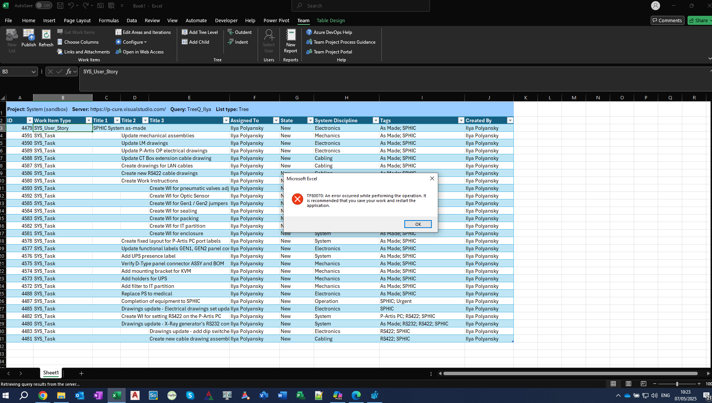Open the Title 1 filter dropdown

tap(117, 120)
